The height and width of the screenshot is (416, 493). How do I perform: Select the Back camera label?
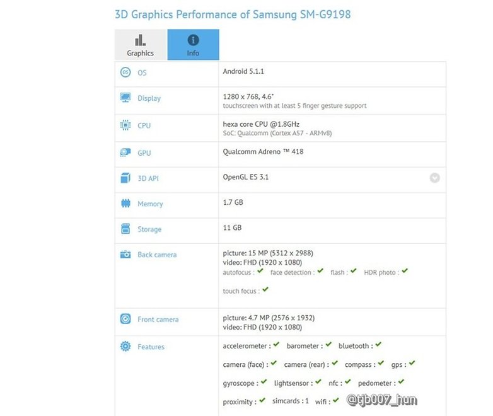[x=157, y=255]
